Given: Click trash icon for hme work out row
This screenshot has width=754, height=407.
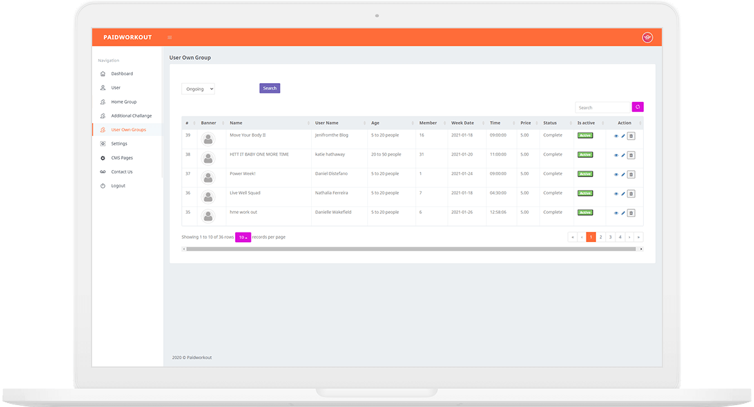Looking at the screenshot, I should [631, 213].
